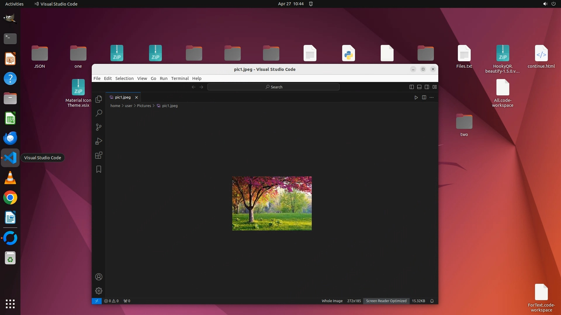This screenshot has height=315, width=561.
Task: Open the Source Control view
Action: pos(99,127)
